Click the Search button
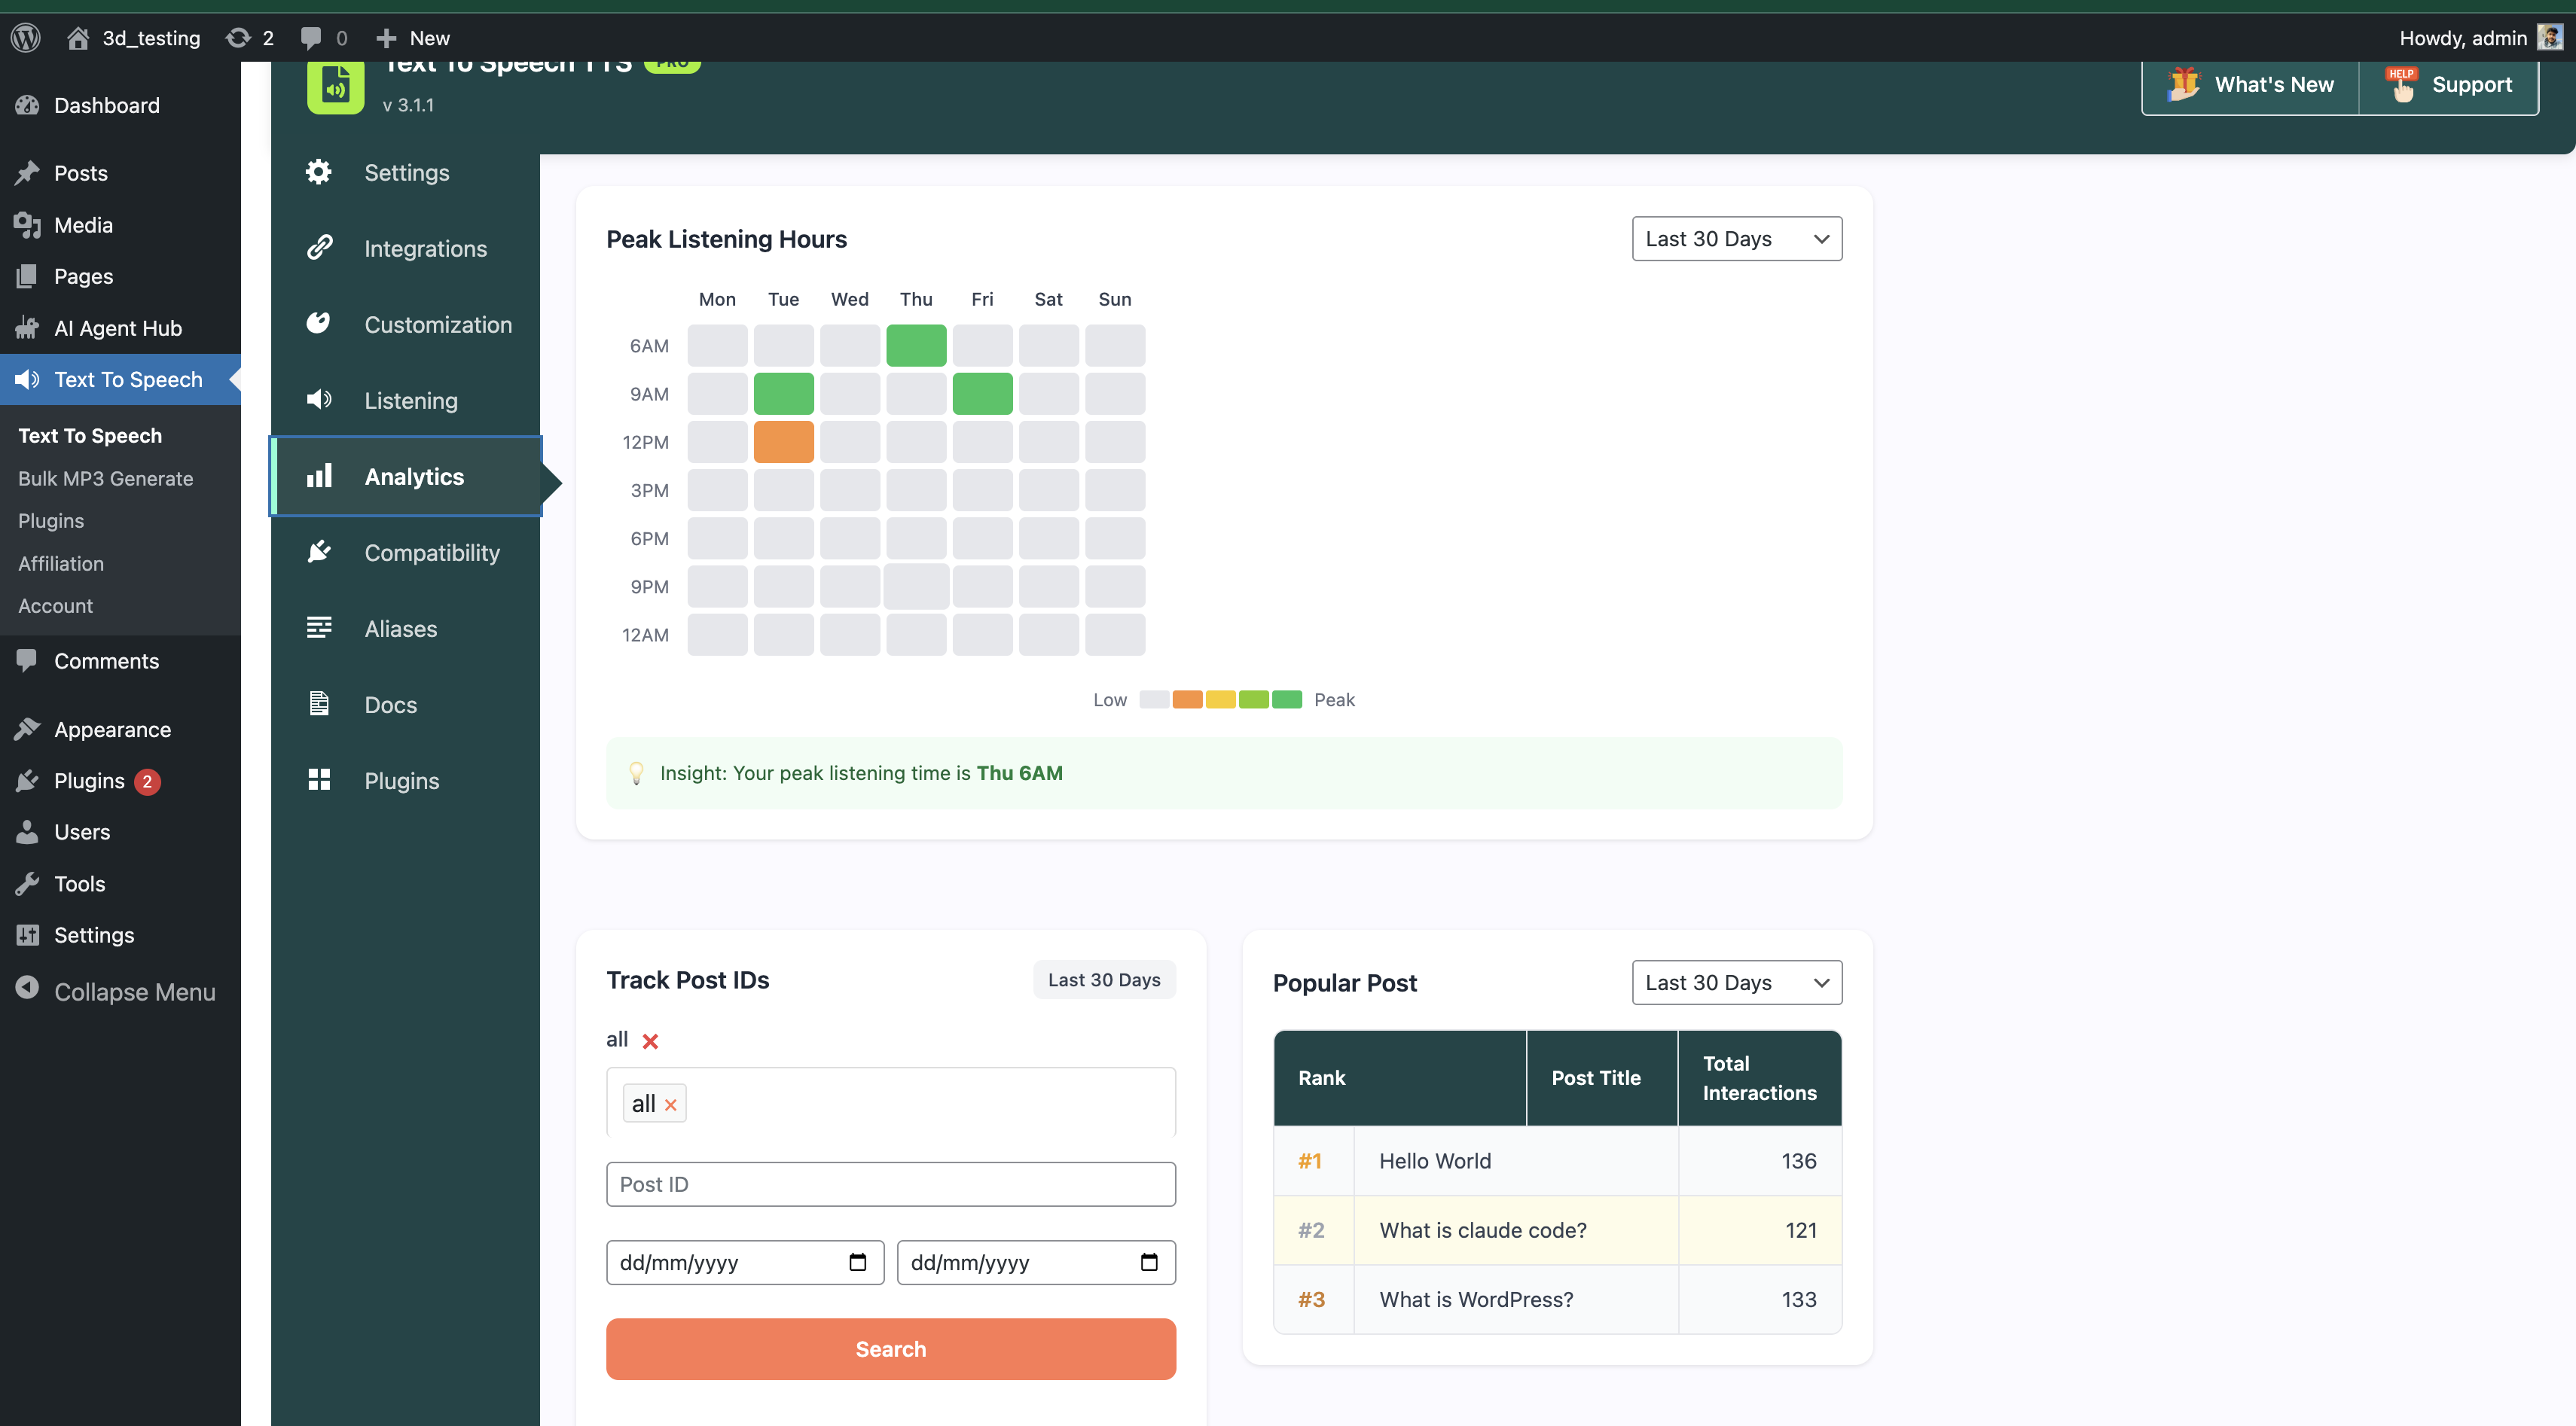2576x1426 pixels. [890, 1348]
